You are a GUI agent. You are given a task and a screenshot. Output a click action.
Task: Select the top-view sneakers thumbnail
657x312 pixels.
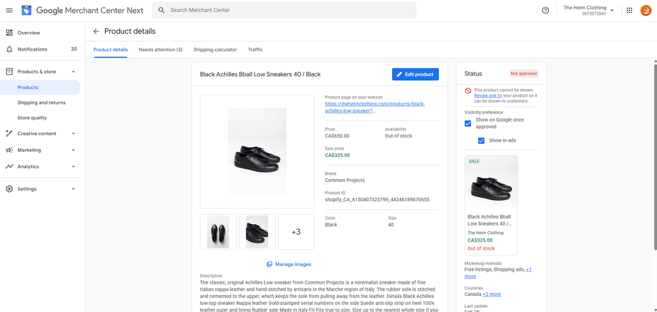(218, 232)
